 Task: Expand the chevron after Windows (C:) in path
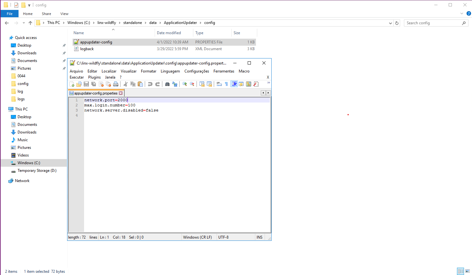point(94,23)
